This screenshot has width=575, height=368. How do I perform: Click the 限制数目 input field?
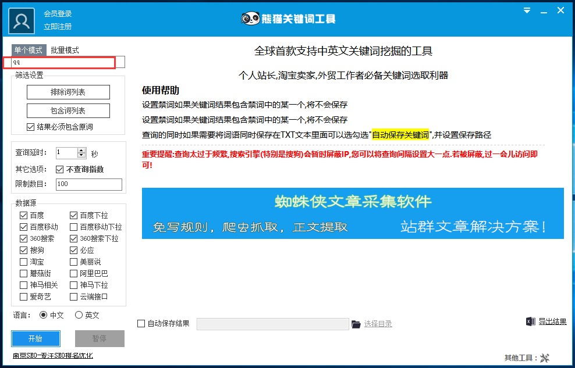coord(89,184)
